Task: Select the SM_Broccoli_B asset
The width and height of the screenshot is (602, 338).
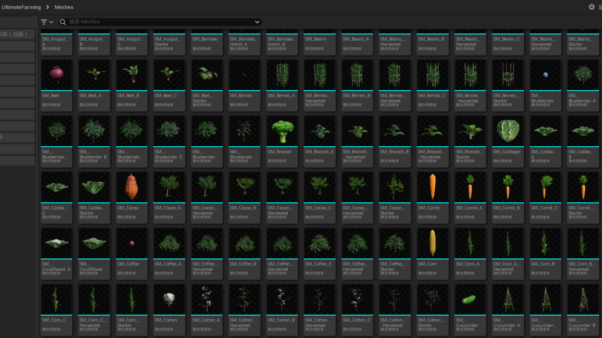Action: point(395,141)
